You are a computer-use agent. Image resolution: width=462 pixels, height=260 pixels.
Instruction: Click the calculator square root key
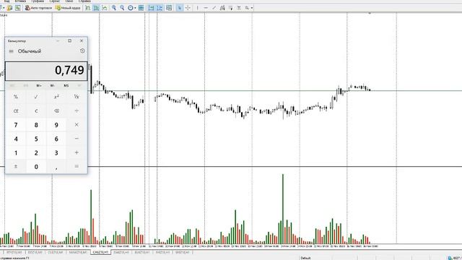pyautogui.click(x=36, y=97)
